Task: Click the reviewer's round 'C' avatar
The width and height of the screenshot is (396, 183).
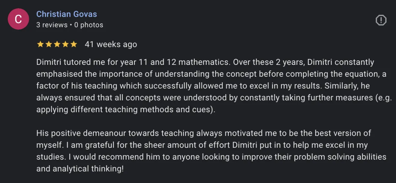Action: click(18, 19)
